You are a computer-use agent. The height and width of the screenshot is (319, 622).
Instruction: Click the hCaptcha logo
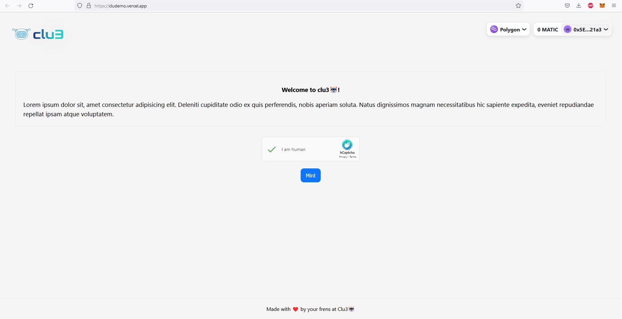coord(347,144)
